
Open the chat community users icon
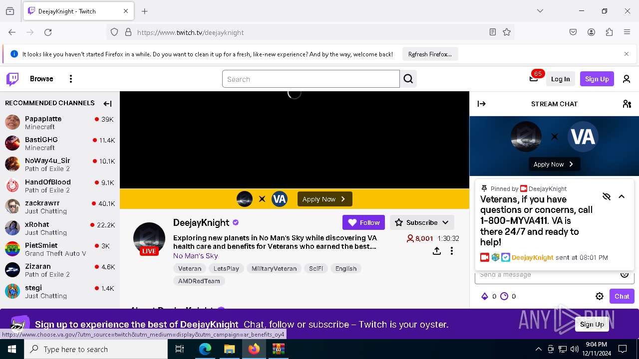(627, 104)
